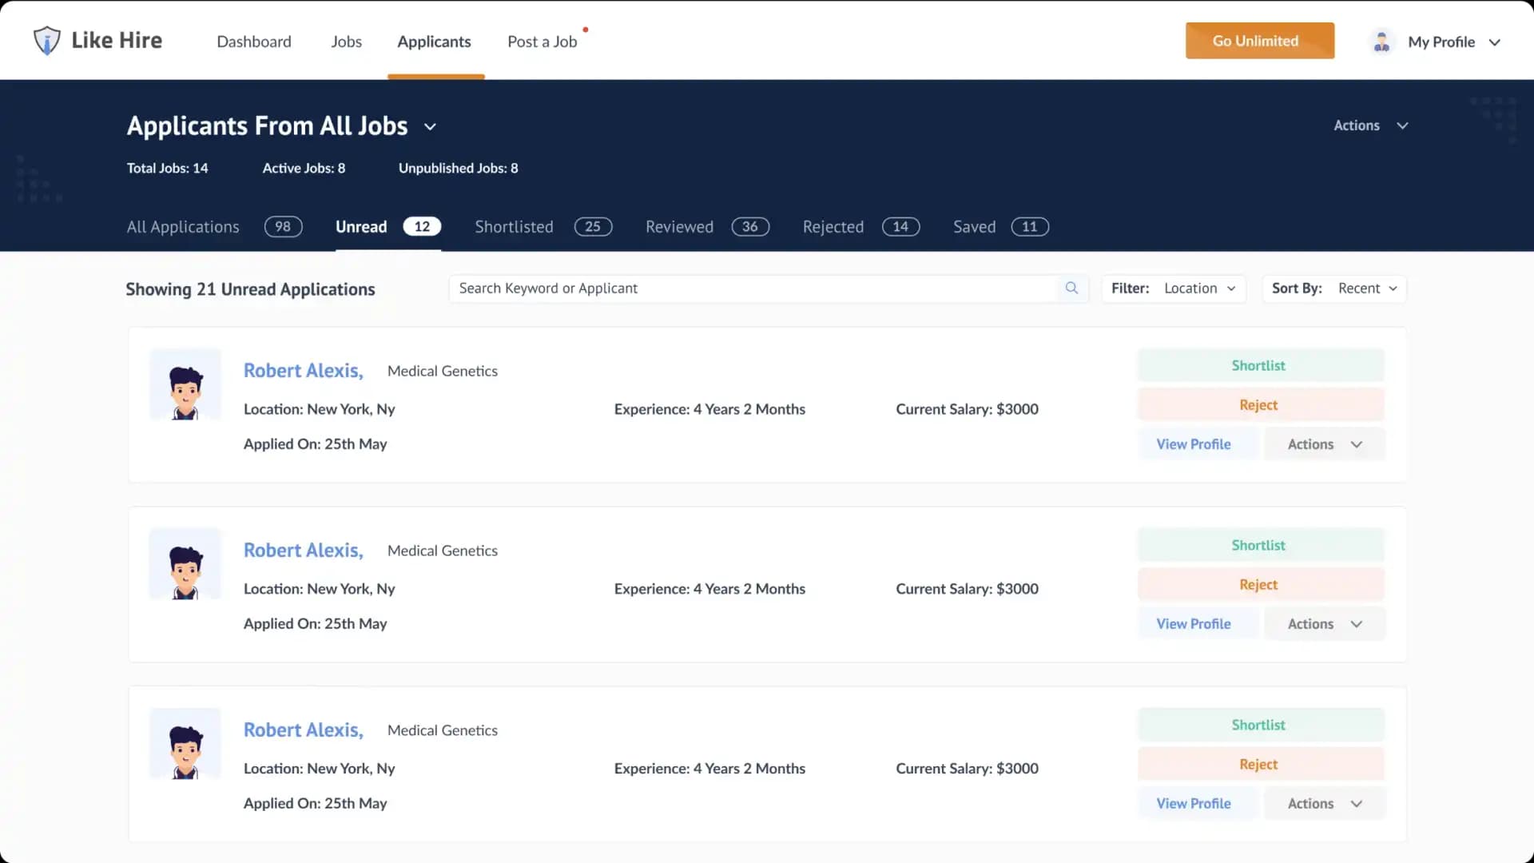This screenshot has width=1534, height=863.
Task: Expand Actions menu on first applicant card
Action: tap(1324, 444)
